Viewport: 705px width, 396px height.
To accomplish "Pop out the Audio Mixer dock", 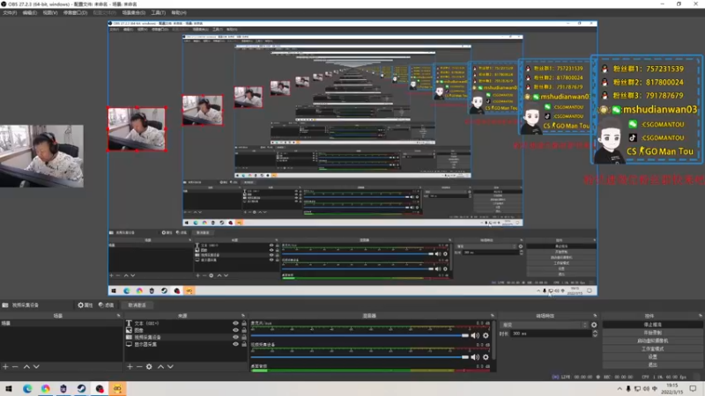I will (493, 316).
